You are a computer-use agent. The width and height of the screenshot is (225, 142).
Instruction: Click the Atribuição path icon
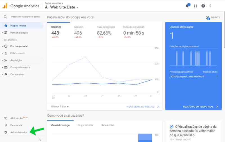tap(6, 118)
